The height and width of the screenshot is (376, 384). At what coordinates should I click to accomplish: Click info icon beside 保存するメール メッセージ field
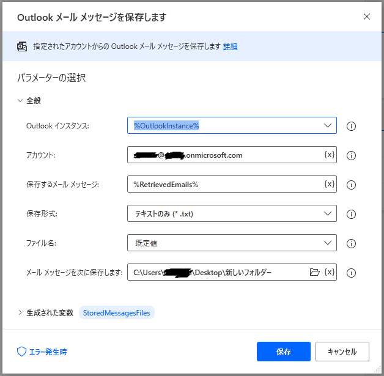coord(351,185)
